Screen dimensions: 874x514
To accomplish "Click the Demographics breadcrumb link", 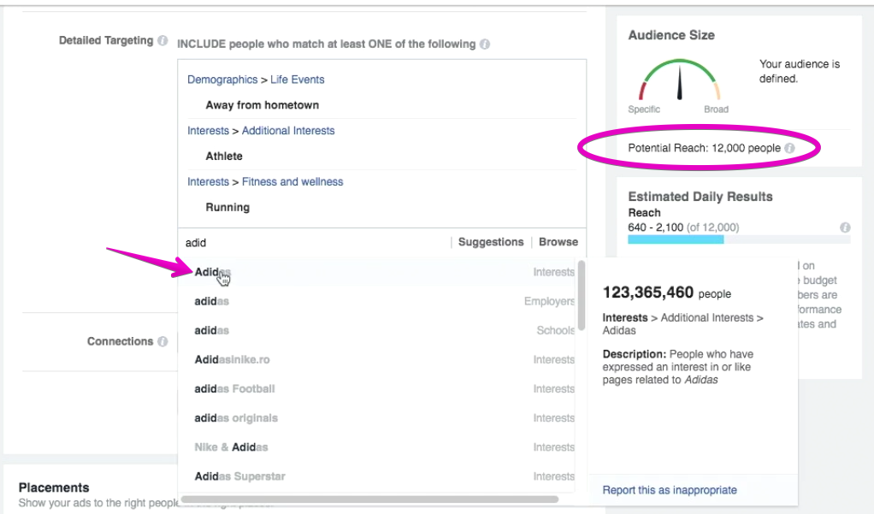I will (x=222, y=80).
